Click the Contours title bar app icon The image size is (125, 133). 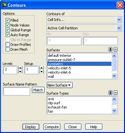4,5
